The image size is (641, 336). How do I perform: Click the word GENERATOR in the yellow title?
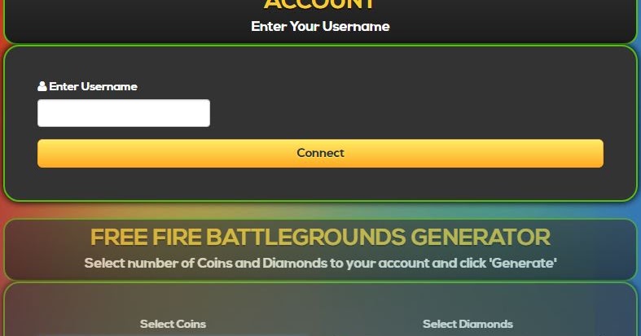(481, 238)
